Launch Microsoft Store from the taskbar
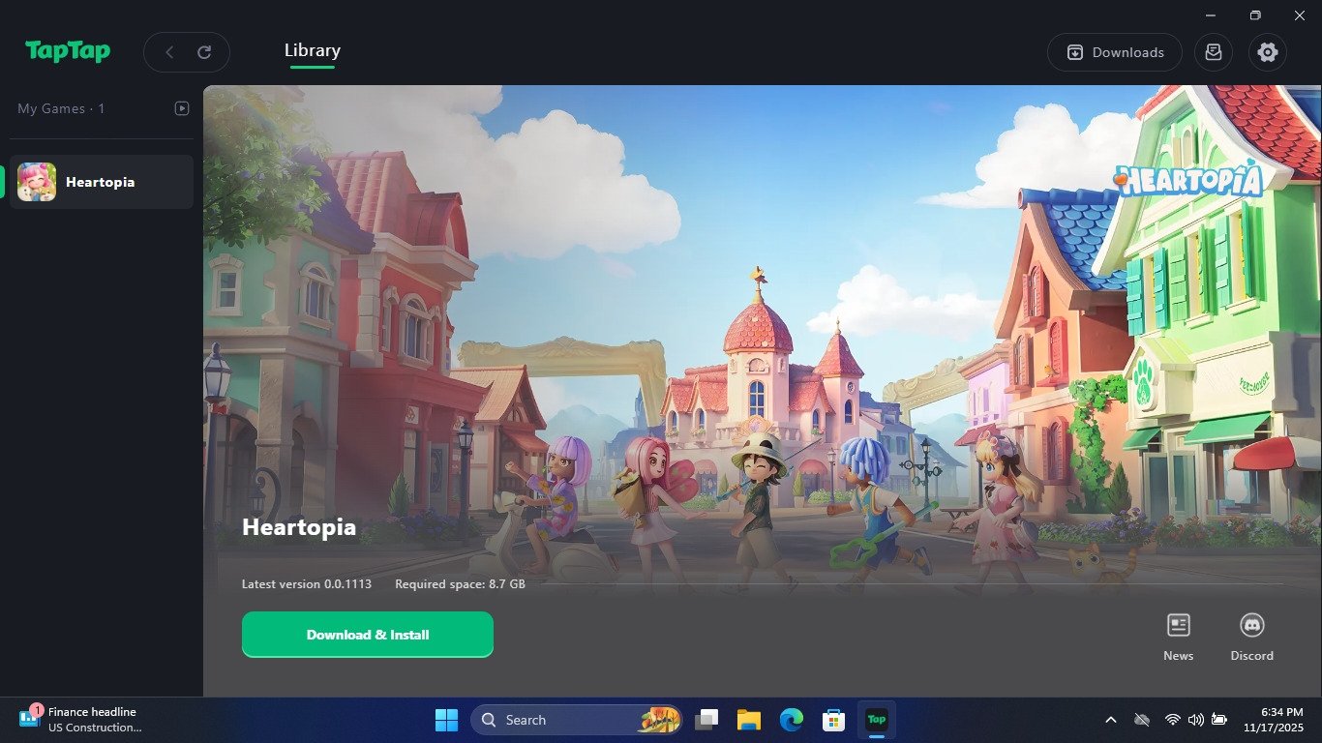The image size is (1322, 743). pyautogui.click(x=832, y=720)
